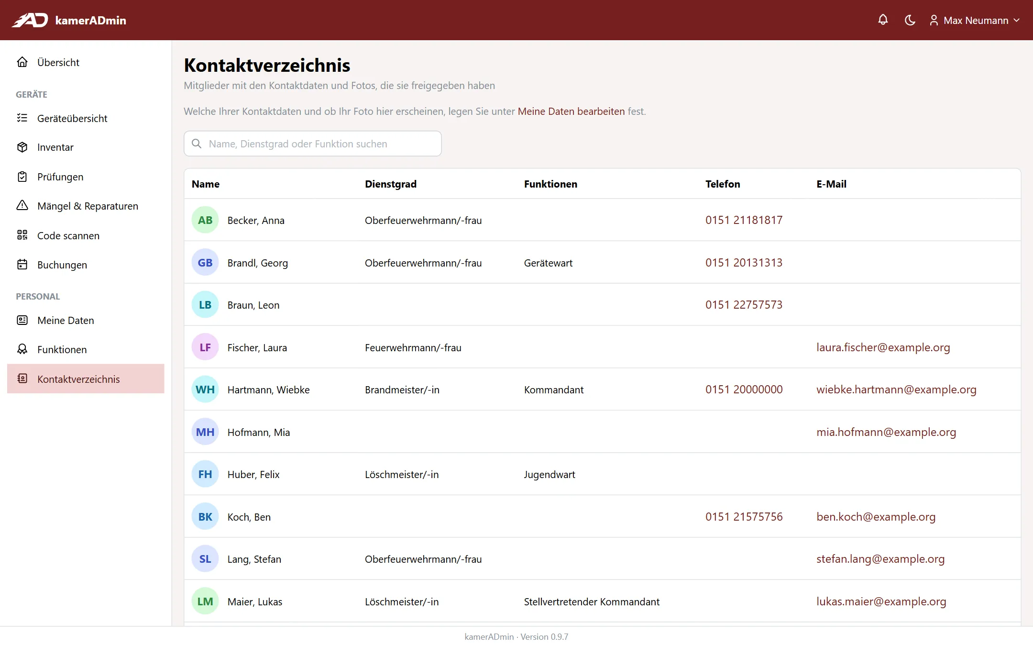The width and height of the screenshot is (1033, 646).
Task: Open Inventar in sidebar
Action: pos(86,147)
